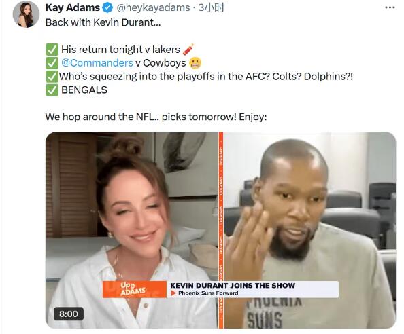Click the orange divider strip in video
The image size is (404, 334).
(220, 230)
